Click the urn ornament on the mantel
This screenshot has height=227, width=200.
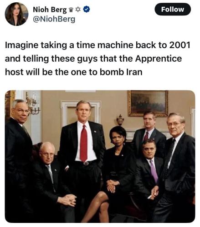pos(120,120)
